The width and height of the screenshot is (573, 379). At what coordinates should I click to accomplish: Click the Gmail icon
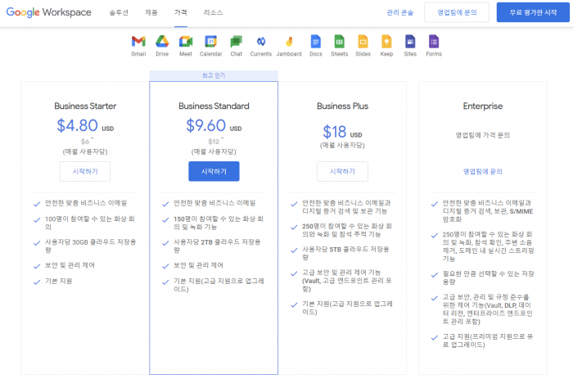pos(138,42)
